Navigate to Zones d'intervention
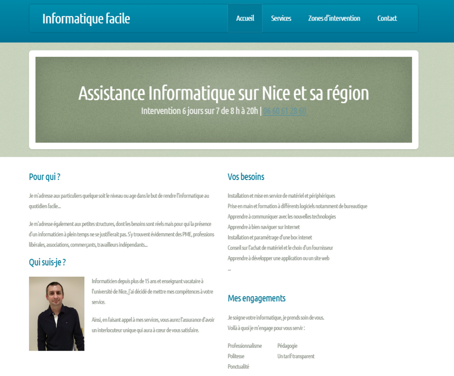Viewport: 454px width, 376px height. 334,18
